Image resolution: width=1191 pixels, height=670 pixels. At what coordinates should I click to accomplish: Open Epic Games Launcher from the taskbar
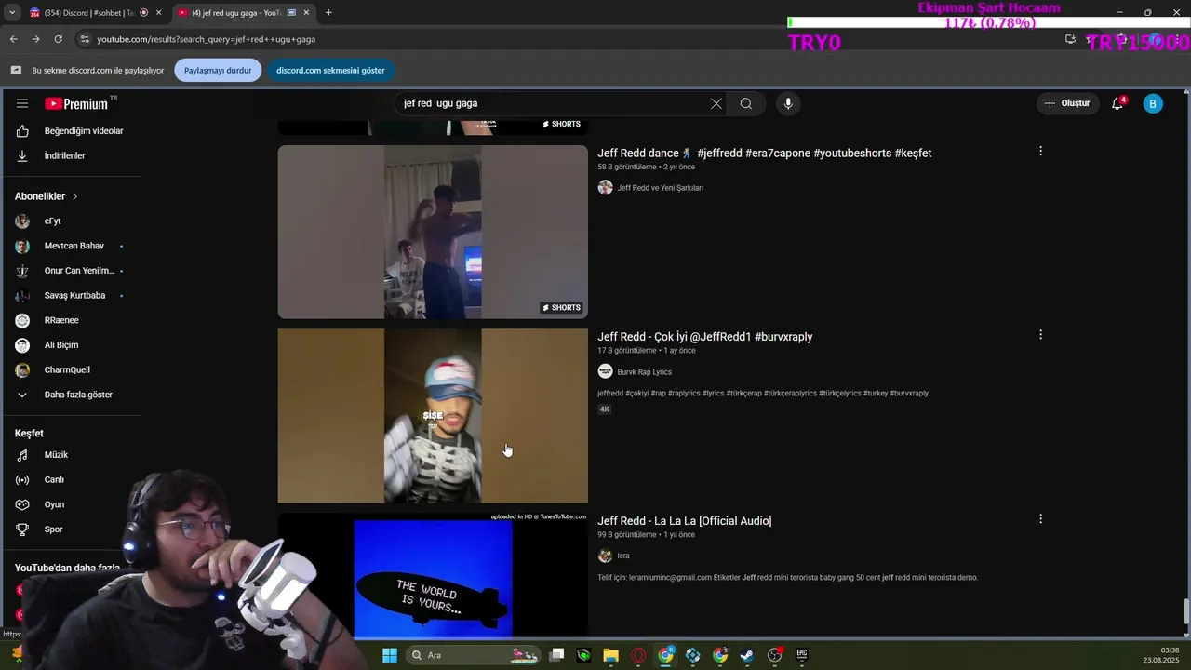[x=801, y=655]
